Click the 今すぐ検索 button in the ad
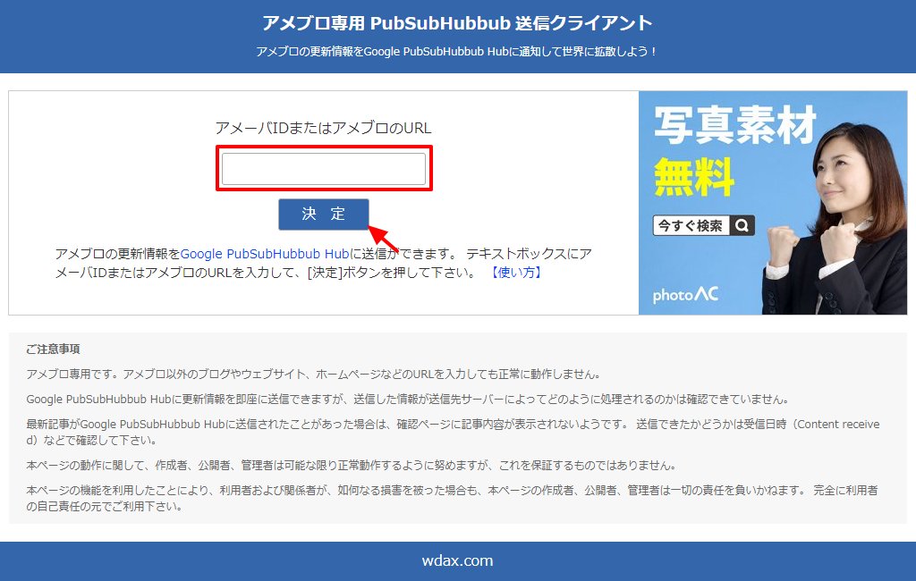This screenshot has height=581, width=916. tap(691, 226)
